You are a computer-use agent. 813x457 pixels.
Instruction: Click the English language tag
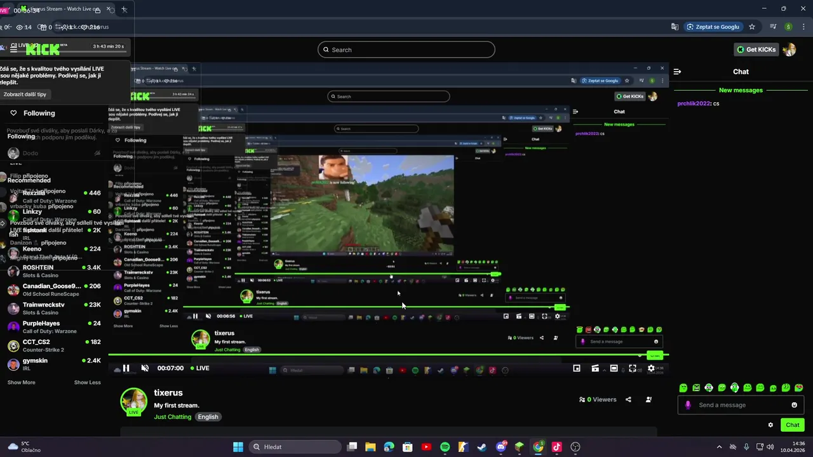(x=208, y=417)
